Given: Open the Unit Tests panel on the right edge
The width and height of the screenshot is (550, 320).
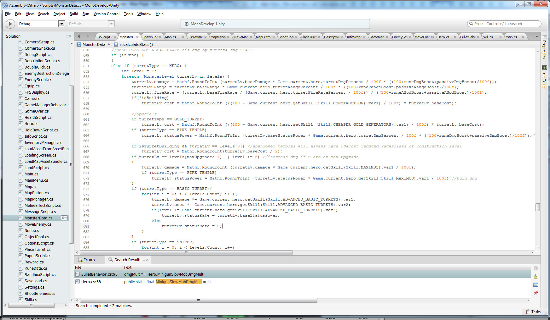Looking at the screenshot, I should [544, 77].
